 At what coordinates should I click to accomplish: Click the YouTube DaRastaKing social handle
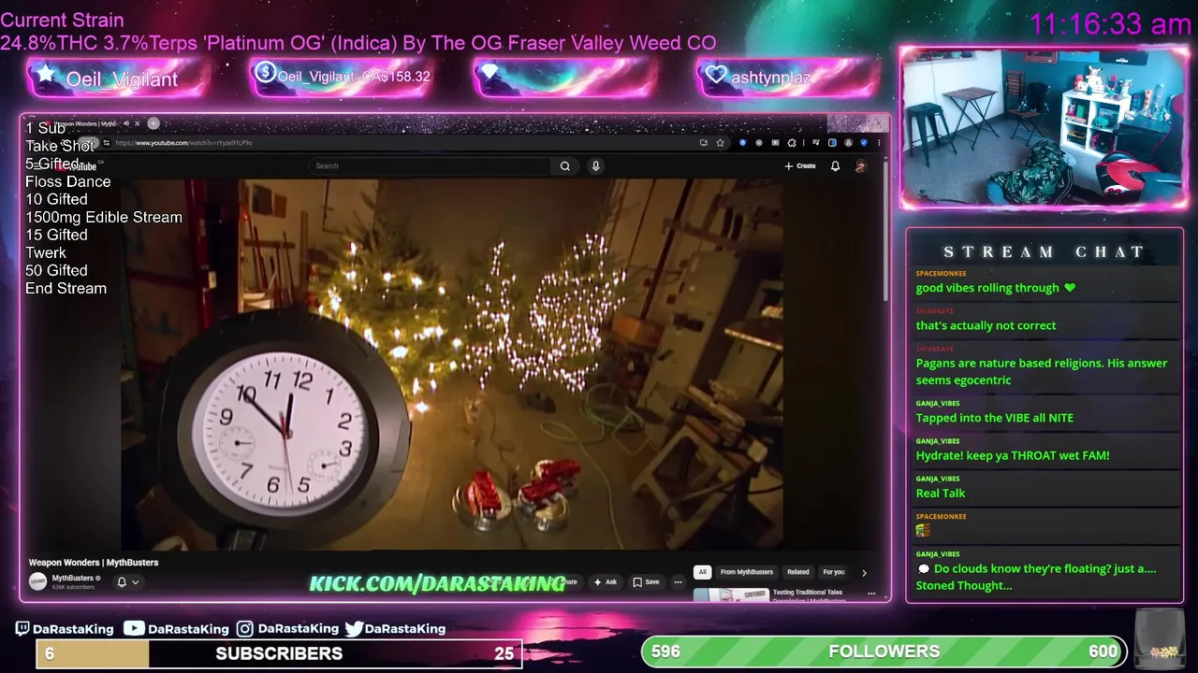(177, 629)
